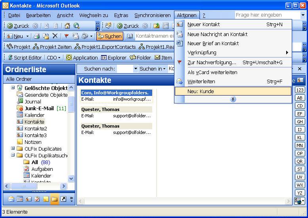
Task: Open the Suchen in dropdown
Action: click(153, 69)
